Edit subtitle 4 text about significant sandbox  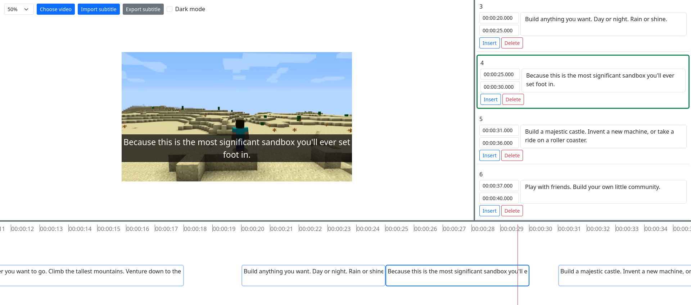603,80
